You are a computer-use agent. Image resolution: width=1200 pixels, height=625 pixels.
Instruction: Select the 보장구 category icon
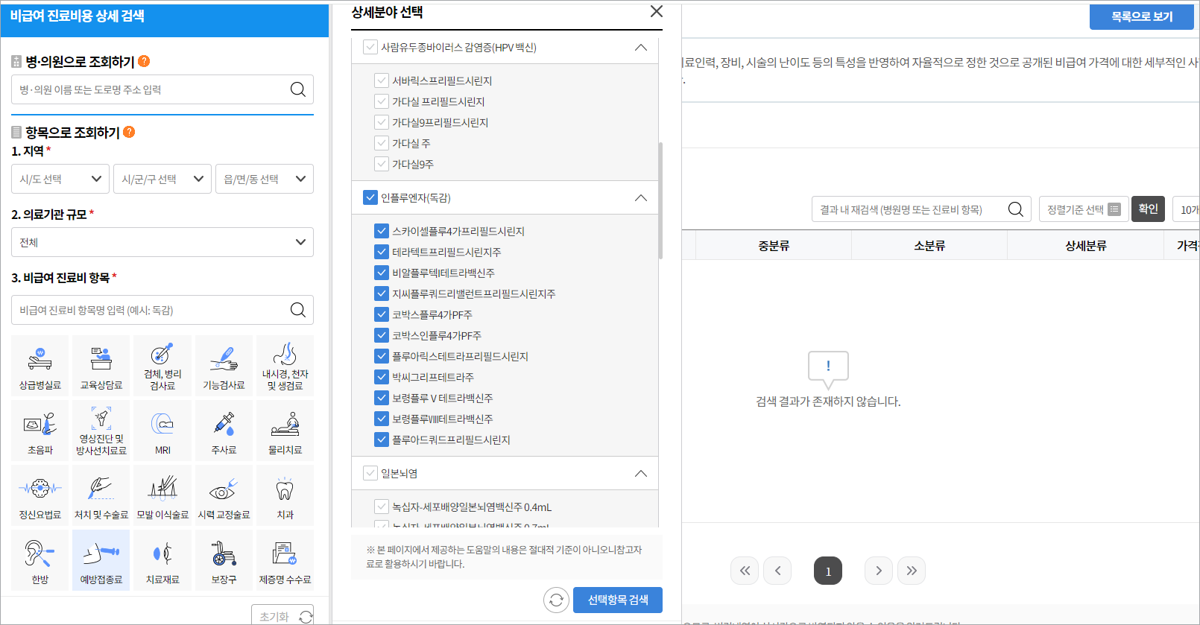pyautogui.click(x=224, y=560)
